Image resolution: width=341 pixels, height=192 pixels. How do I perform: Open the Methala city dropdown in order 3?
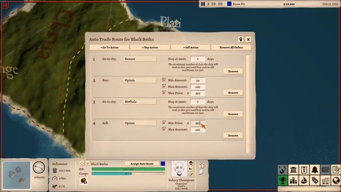(140, 102)
